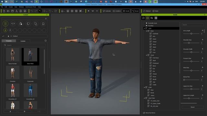Select the morph sliders tab in Modify
This screenshot has width=207, height=116.
click(147, 18)
